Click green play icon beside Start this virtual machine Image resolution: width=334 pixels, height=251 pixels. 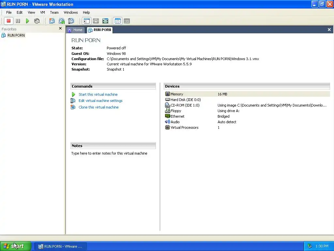[73, 94]
